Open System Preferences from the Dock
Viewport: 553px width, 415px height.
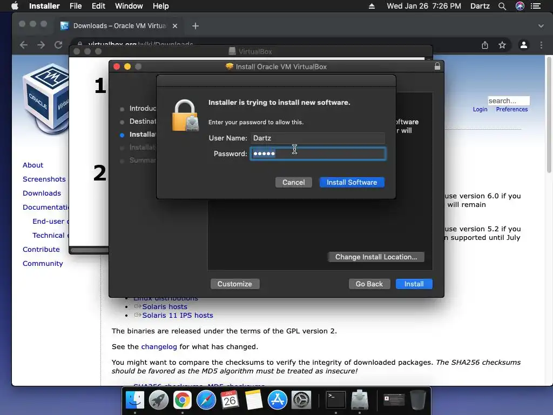pyautogui.click(x=301, y=400)
